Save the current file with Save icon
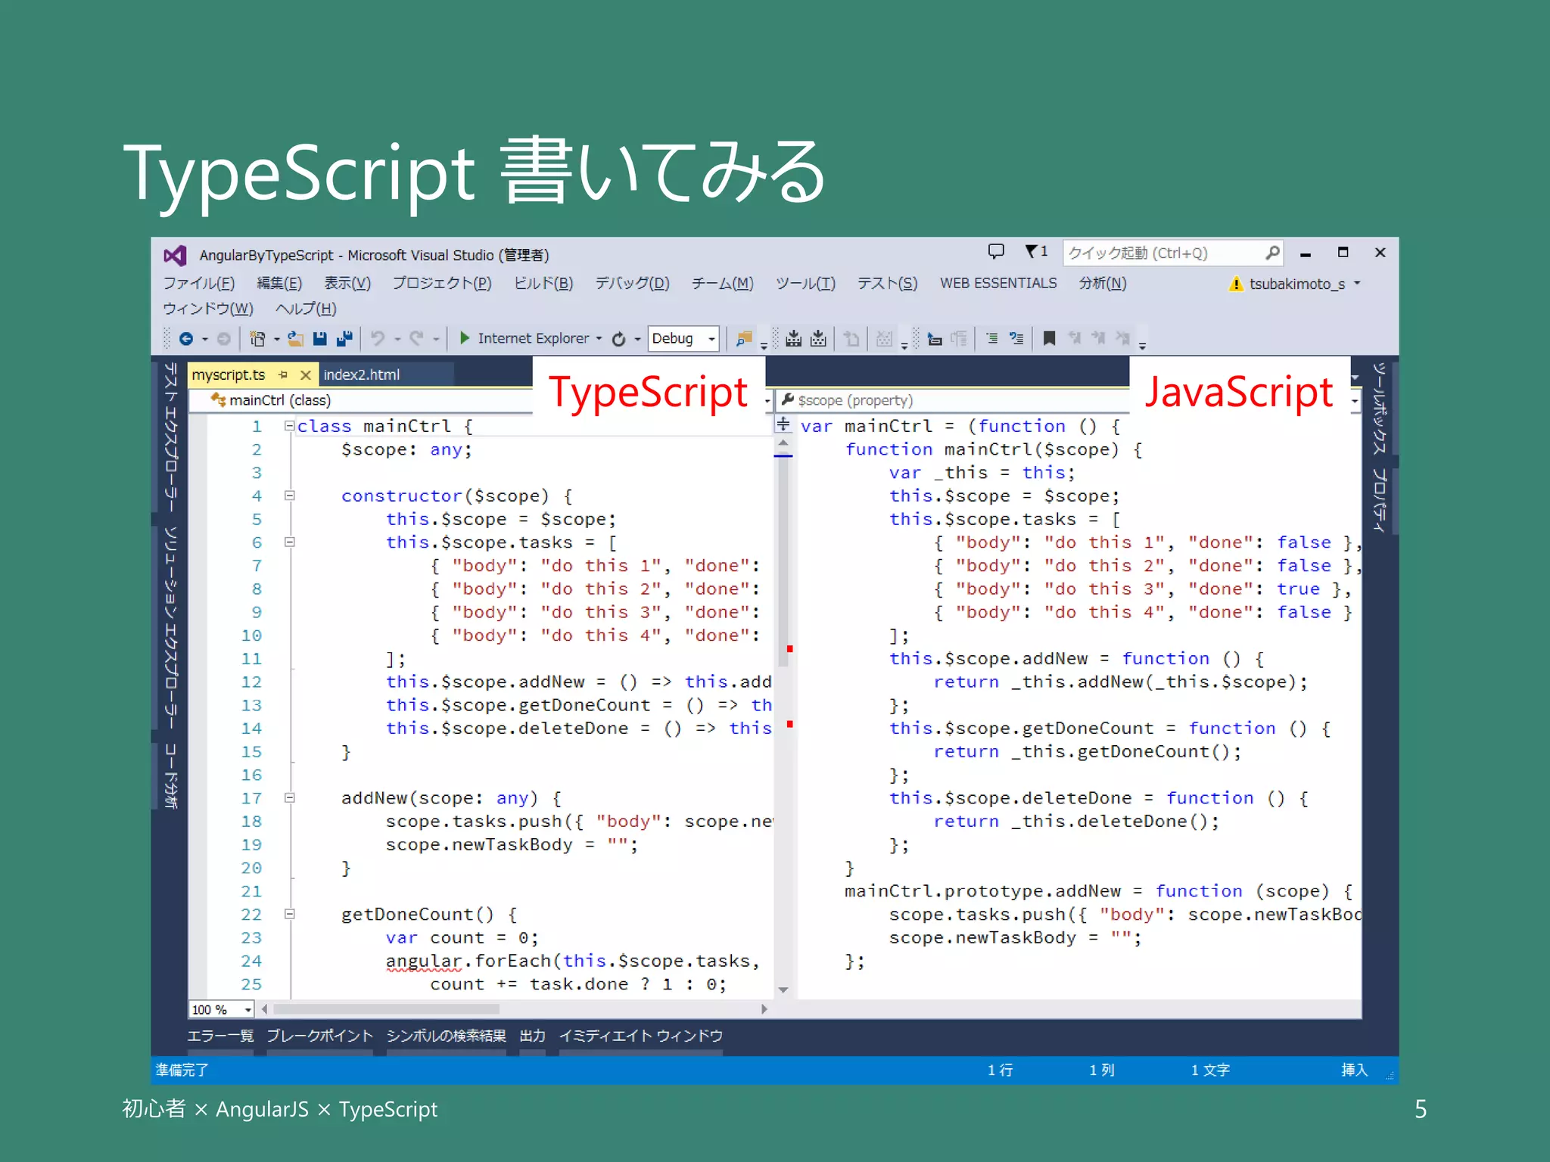1550x1162 pixels. click(x=320, y=339)
